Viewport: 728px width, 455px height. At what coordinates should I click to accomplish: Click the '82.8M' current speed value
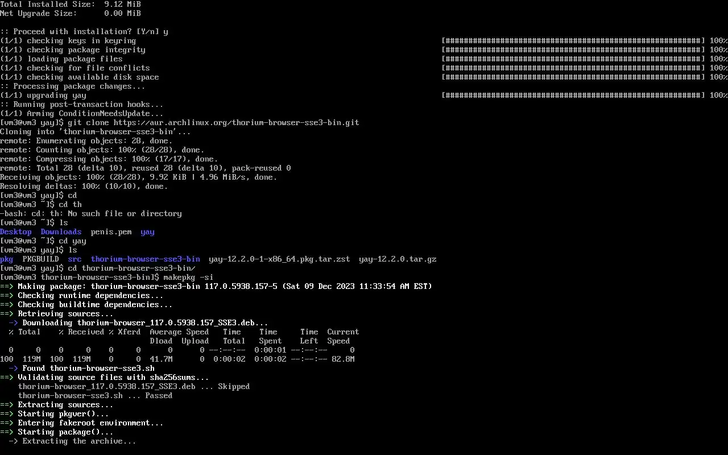tap(344, 359)
